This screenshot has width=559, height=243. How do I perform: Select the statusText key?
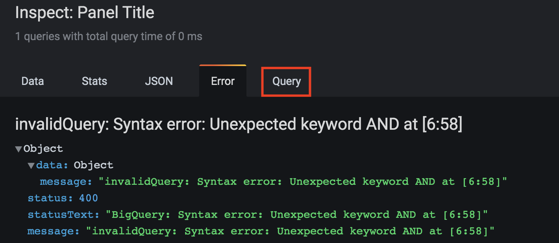tap(63, 215)
